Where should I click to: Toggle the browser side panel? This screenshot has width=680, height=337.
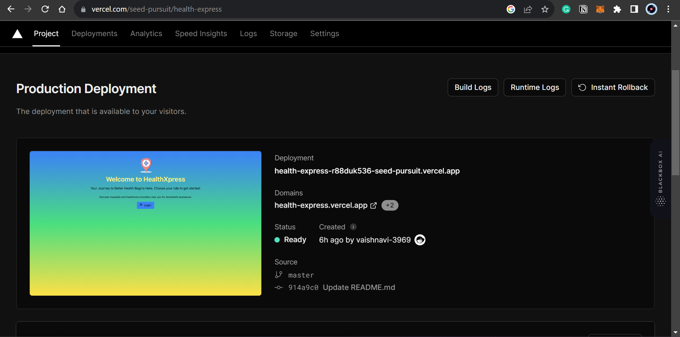[x=634, y=9]
